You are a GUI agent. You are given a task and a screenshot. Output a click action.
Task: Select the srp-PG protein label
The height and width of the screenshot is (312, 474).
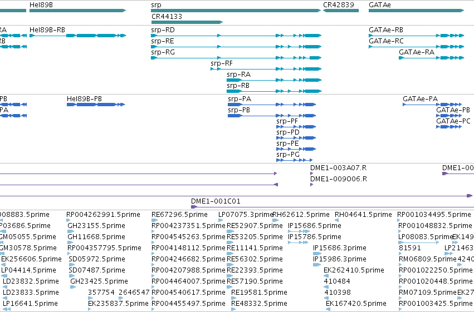pyautogui.click(x=288, y=155)
